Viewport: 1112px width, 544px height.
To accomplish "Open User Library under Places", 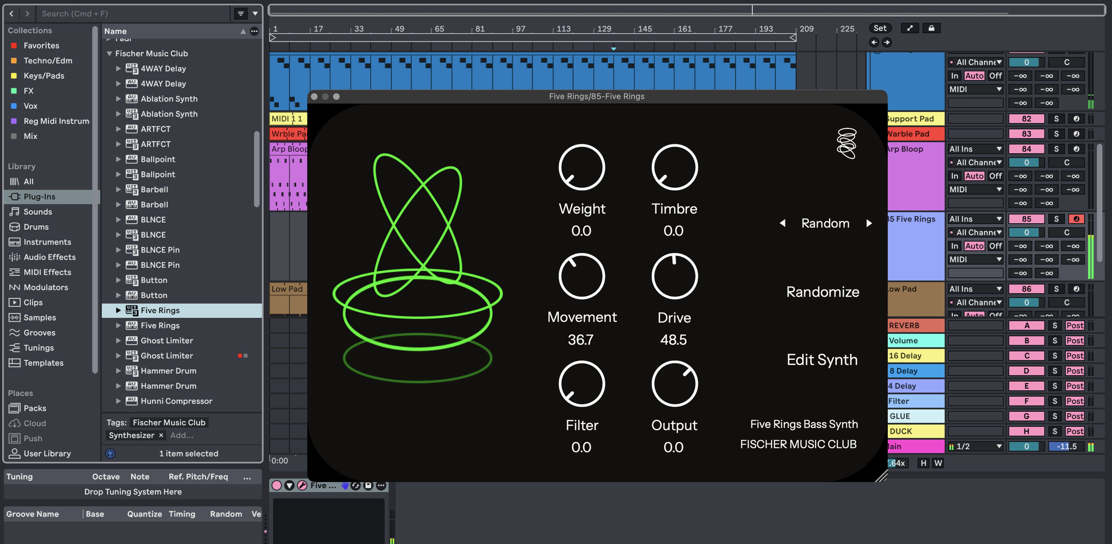I will (x=47, y=453).
